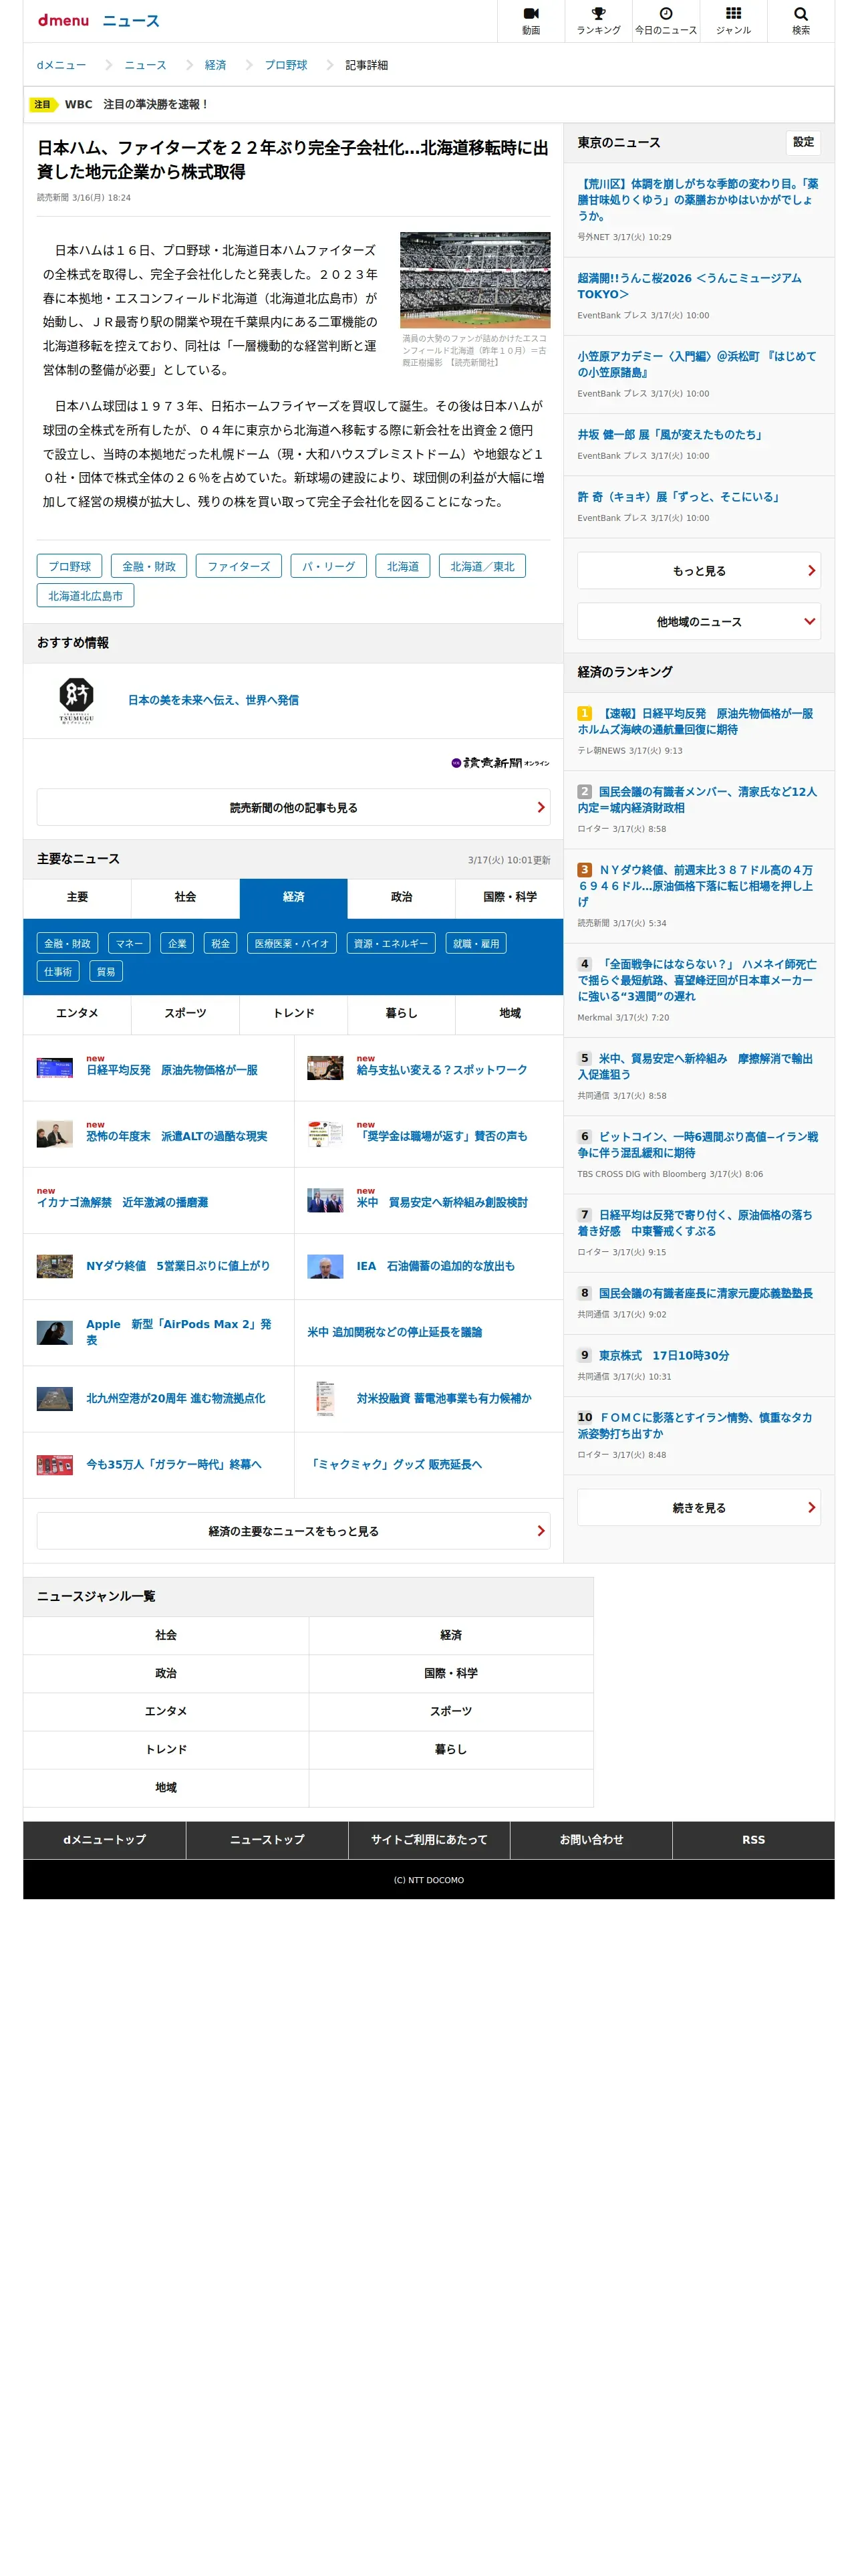Open thumbnail for 北九州空港が20周年 story

(x=55, y=1398)
